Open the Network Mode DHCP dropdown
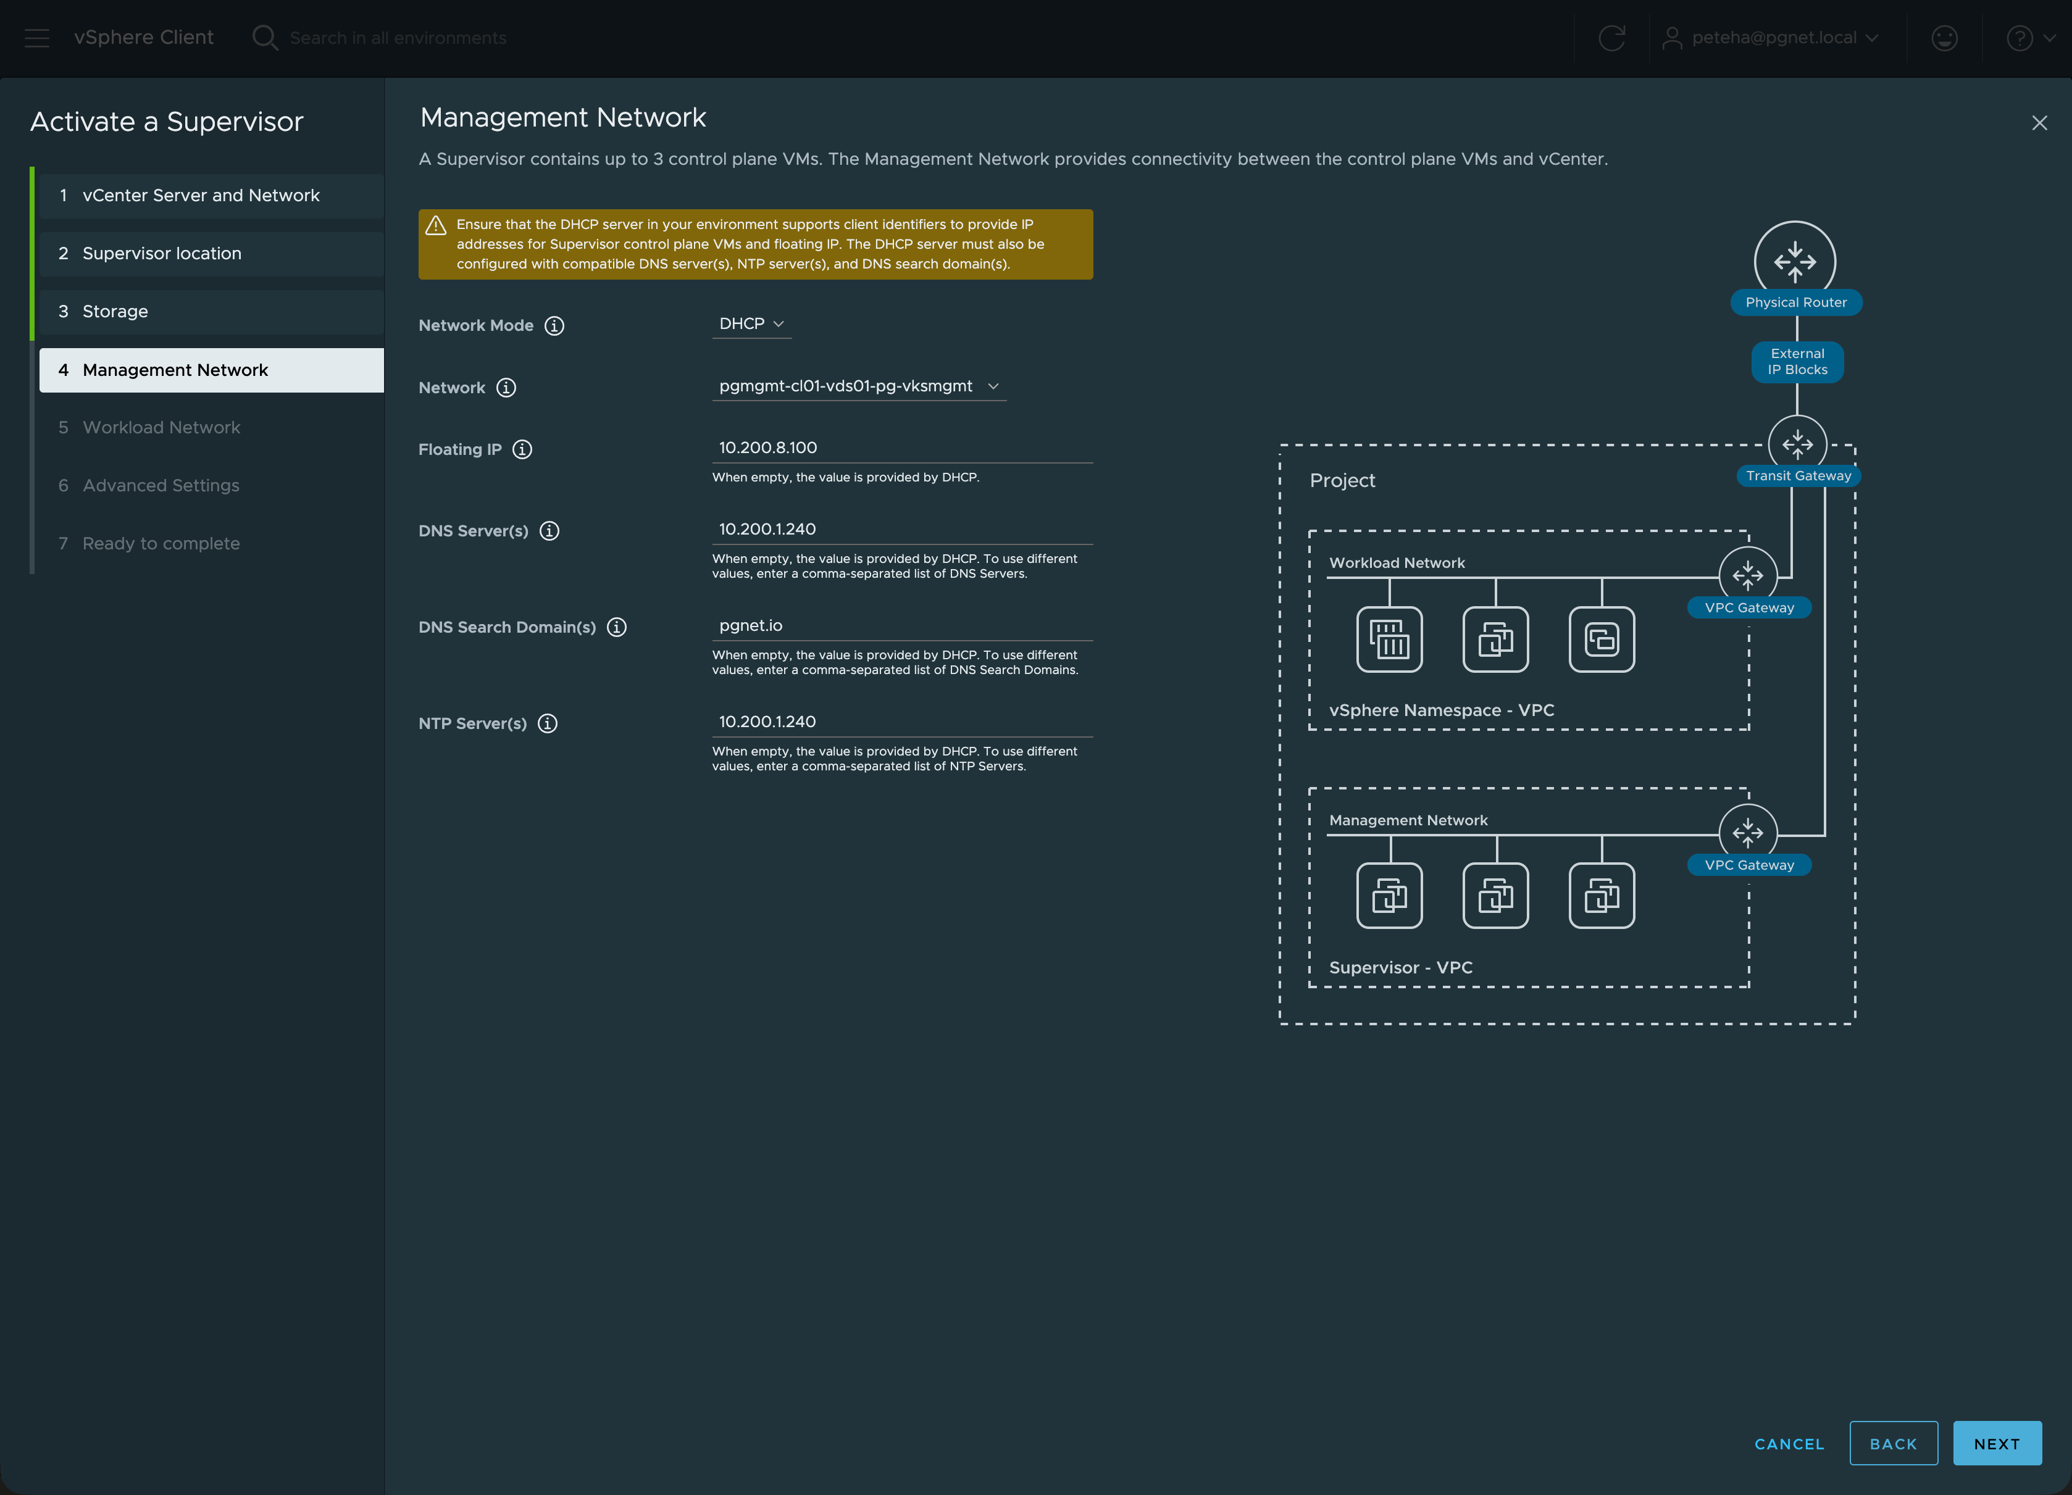 [x=752, y=324]
